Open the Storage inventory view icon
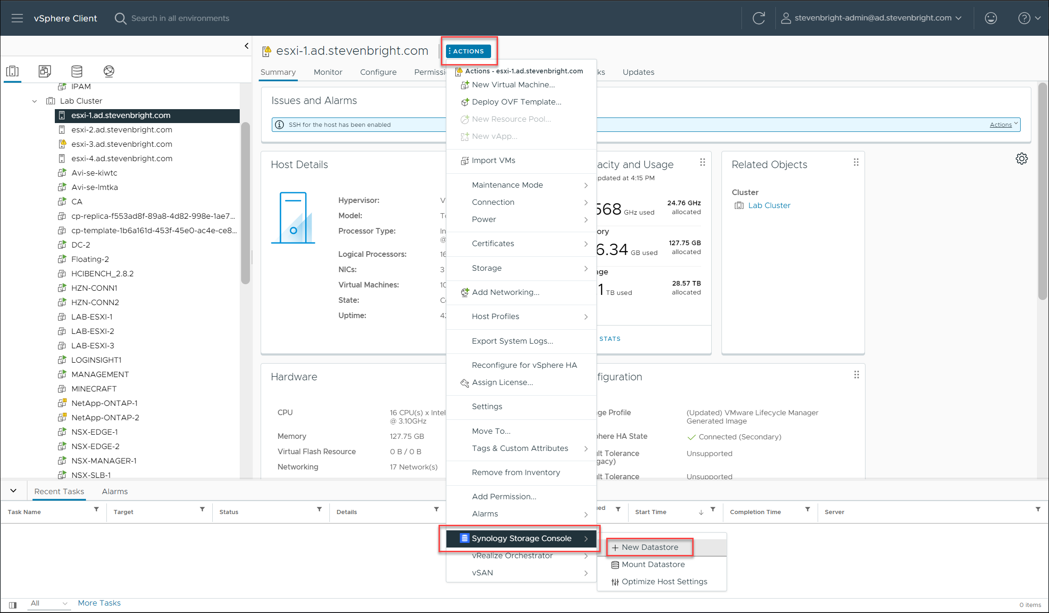The width and height of the screenshot is (1049, 613). 77,71
